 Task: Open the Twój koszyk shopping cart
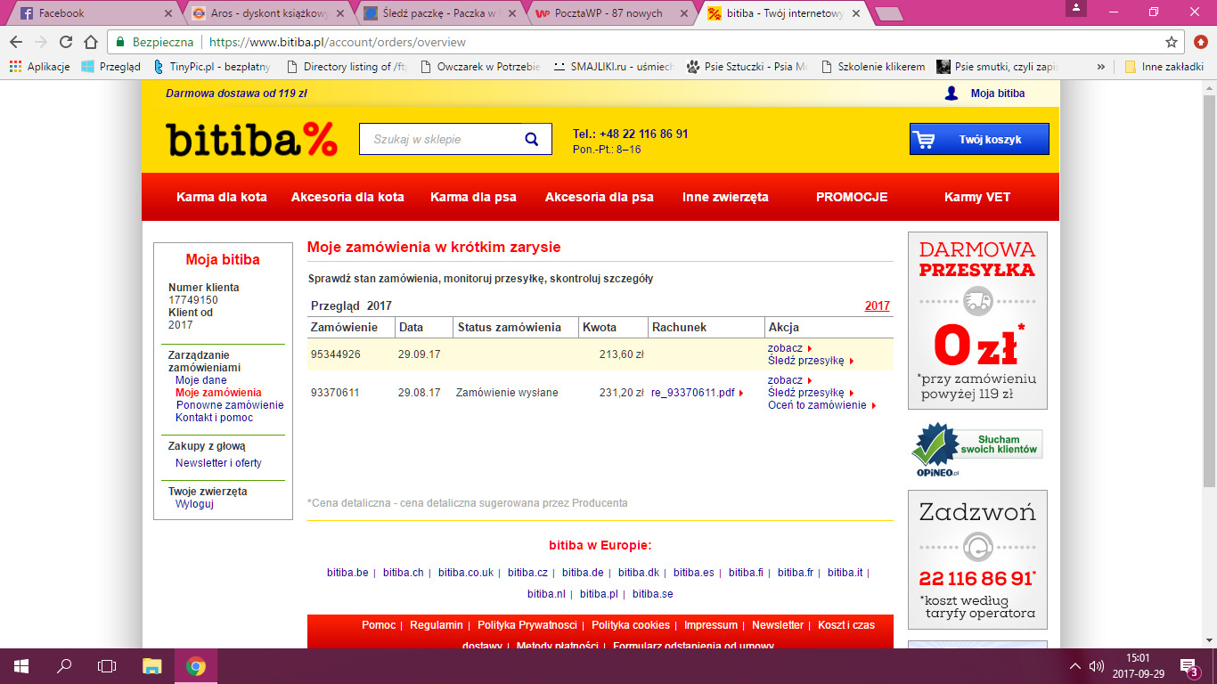[x=979, y=139]
